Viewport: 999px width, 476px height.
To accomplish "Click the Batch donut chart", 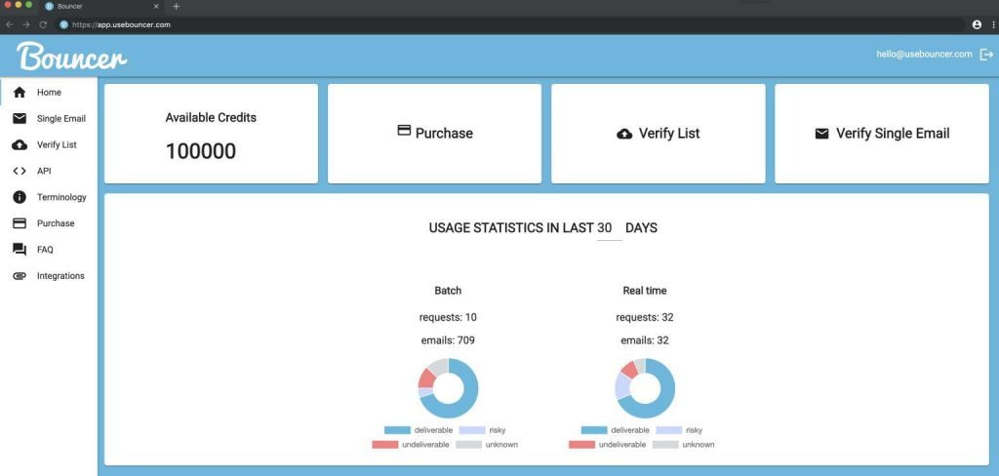I will point(448,388).
